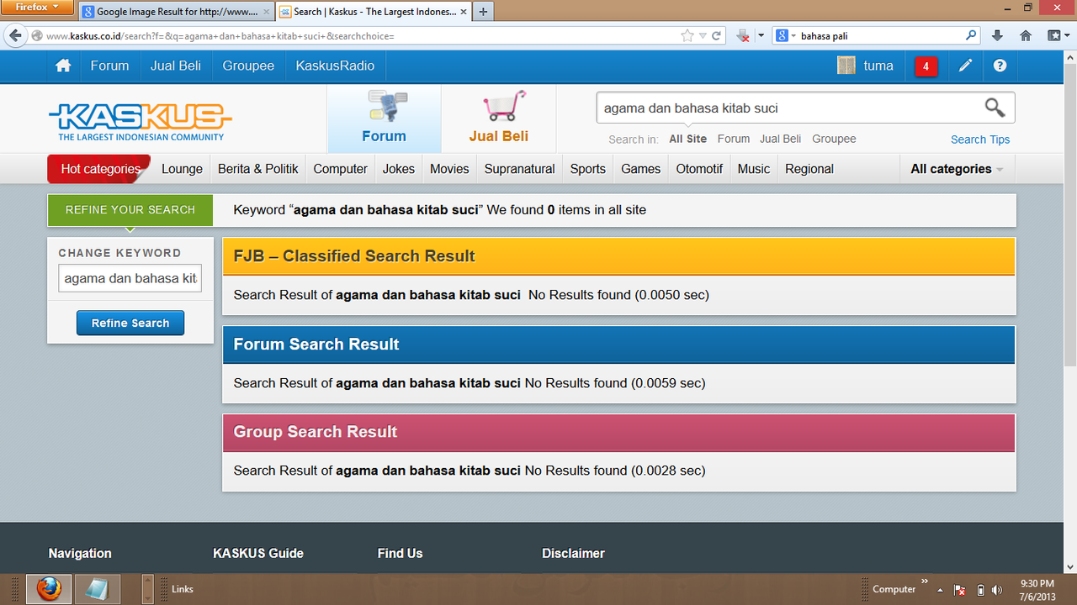The height and width of the screenshot is (605, 1077).
Task: Open the bookmarks menu star icon
Action: coord(1054,36)
